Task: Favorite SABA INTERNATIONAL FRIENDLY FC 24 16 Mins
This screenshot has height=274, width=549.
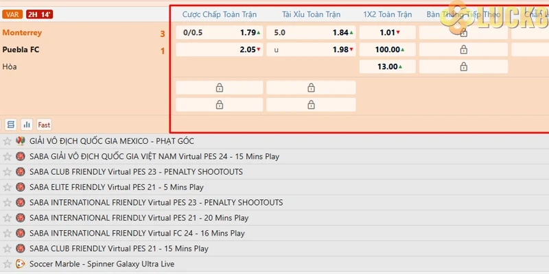Action: pos(7,234)
